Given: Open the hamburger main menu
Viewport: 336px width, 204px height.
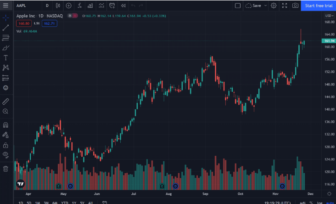Looking at the screenshot, I should point(6,6).
